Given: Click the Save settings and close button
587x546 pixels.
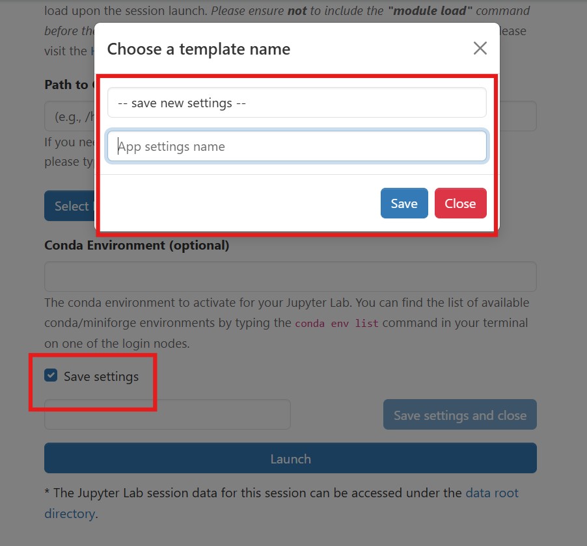Looking at the screenshot, I should [459, 414].
